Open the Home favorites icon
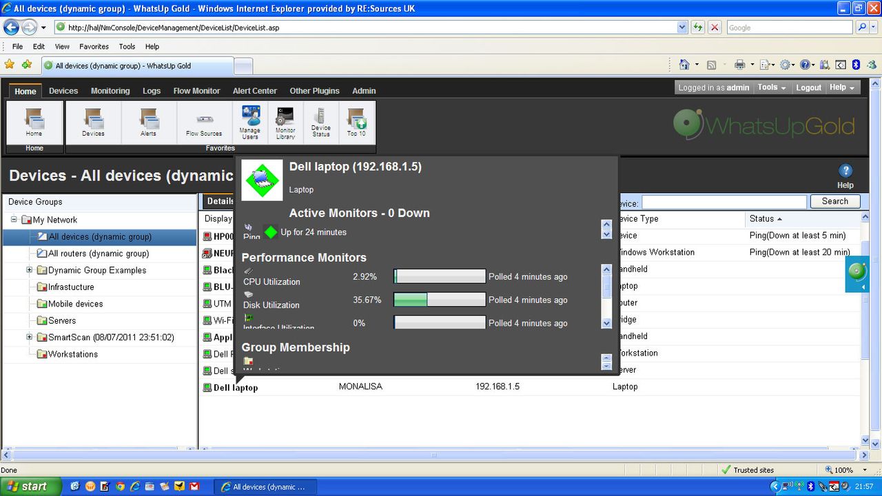The height and width of the screenshot is (496, 882). click(x=34, y=122)
